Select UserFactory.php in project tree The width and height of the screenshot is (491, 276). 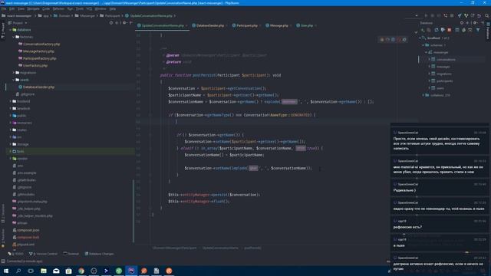pyautogui.click(x=35, y=66)
